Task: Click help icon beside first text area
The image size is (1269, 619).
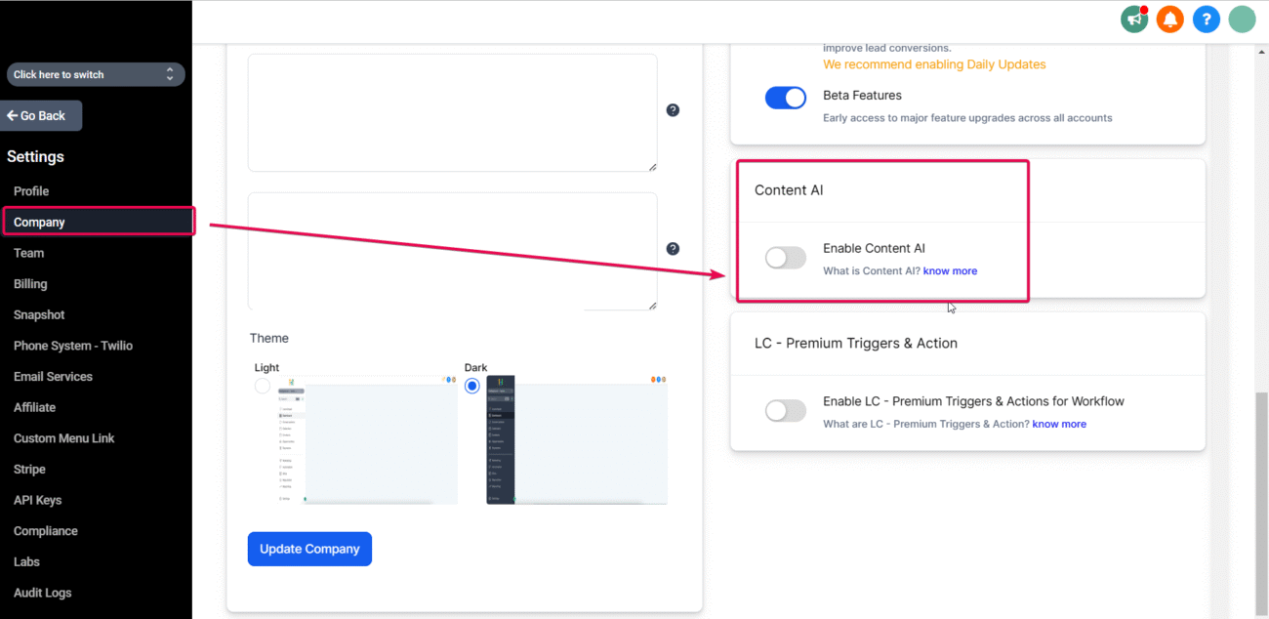Action: pos(673,110)
